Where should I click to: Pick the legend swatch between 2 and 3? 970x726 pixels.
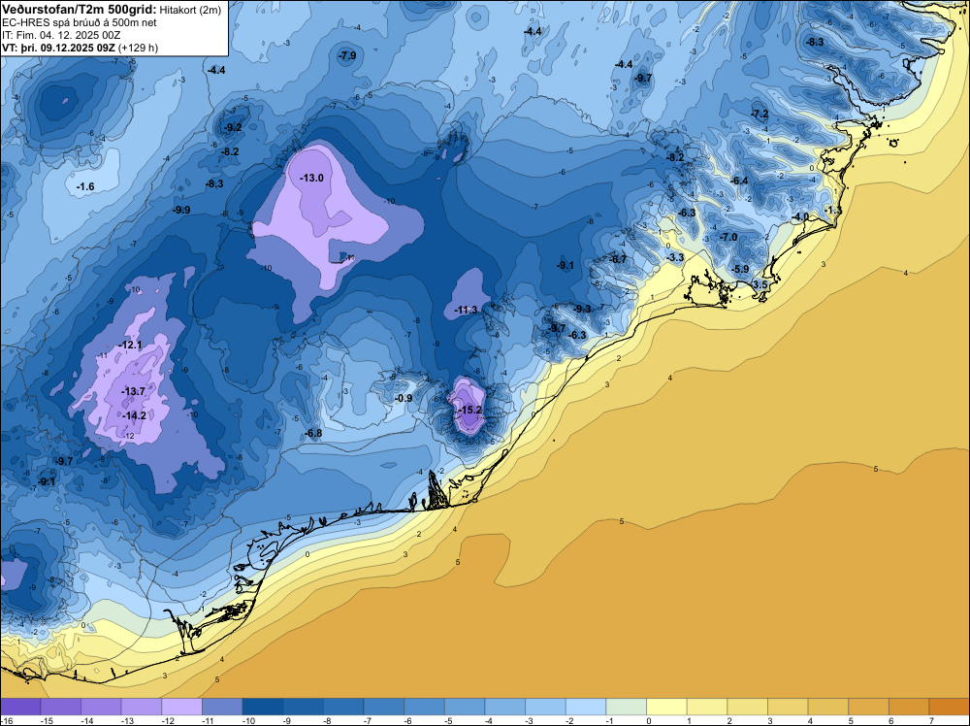point(748,707)
